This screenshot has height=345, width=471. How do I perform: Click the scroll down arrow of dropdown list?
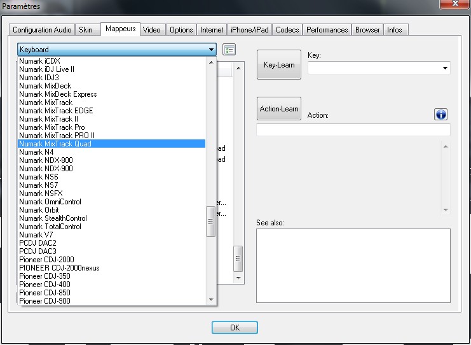point(211,299)
